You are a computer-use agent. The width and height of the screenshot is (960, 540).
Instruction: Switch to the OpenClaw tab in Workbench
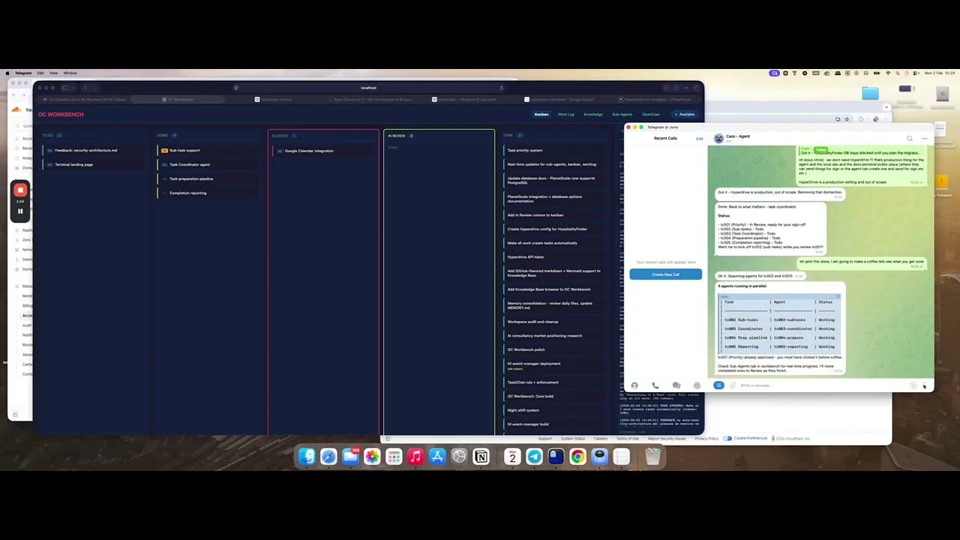[651, 114]
